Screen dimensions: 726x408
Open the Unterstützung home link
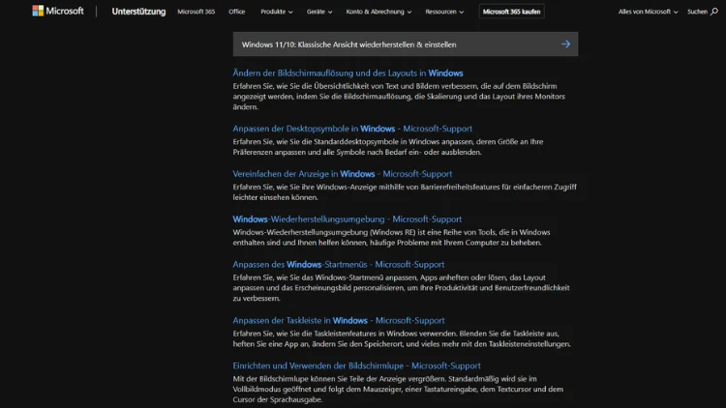pyautogui.click(x=138, y=12)
